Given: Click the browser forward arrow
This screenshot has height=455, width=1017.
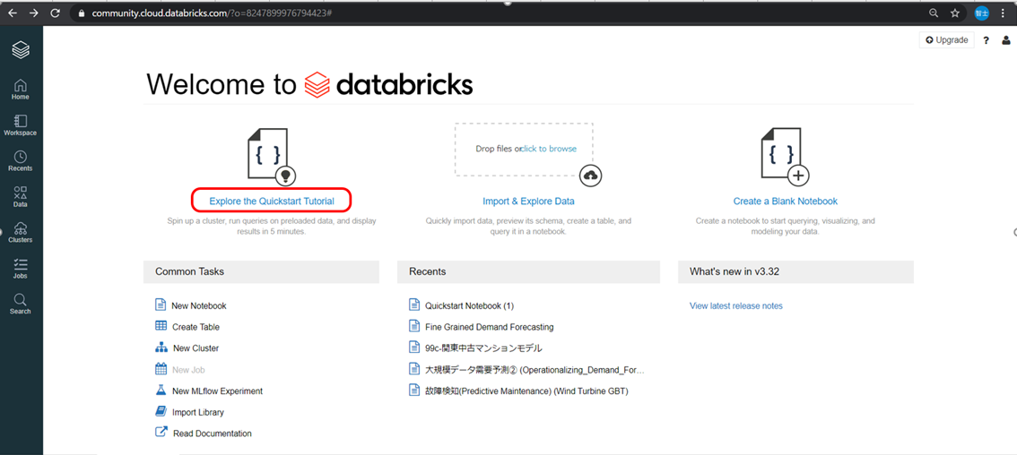Looking at the screenshot, I should coord(34,13).
